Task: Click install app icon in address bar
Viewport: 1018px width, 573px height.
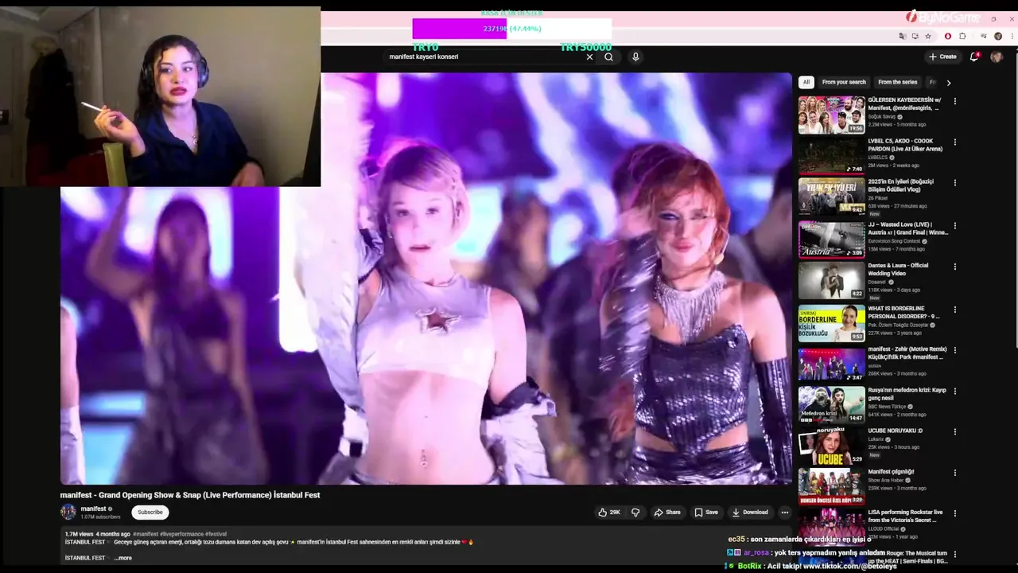Action: click(x=915, y=36)
